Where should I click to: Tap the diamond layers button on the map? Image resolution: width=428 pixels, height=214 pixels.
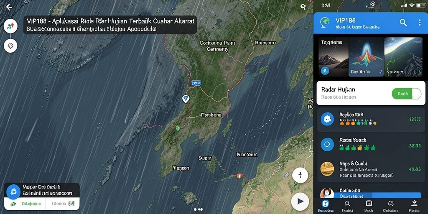tap(10, 46)
